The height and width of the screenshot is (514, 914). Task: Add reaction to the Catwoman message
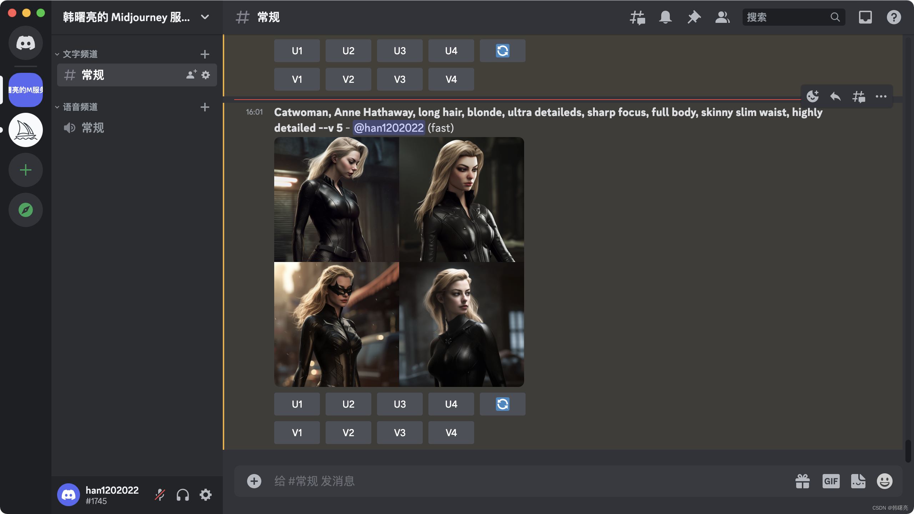pos(813,96)
